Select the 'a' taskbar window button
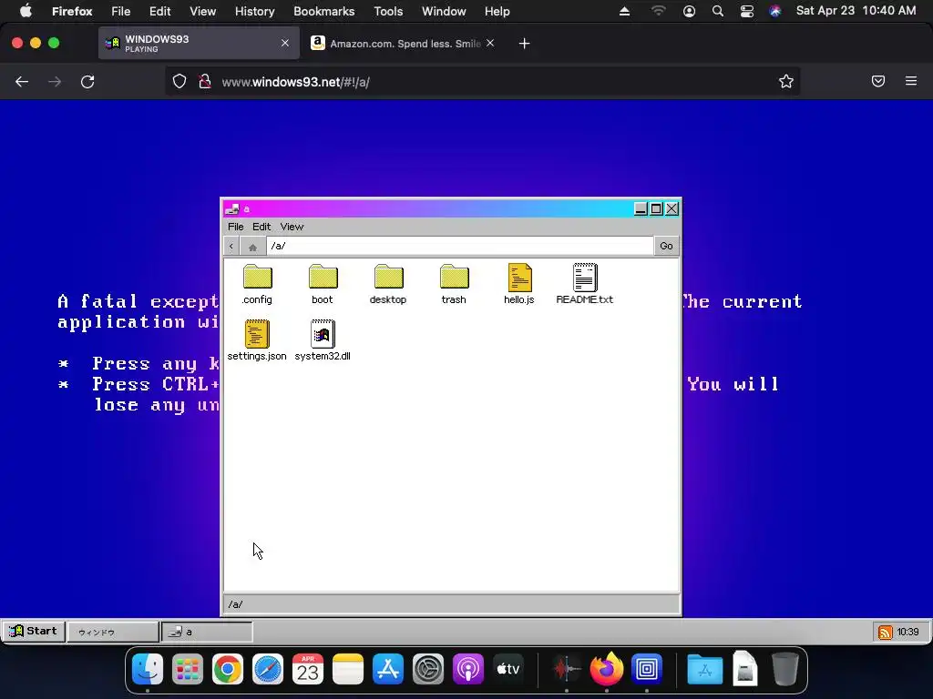This screenshot has width=933, height=699. point(207,632)
